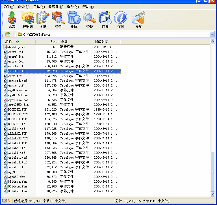Expand the address path dropdown arrow
This screenshot has width=217, height=205.
[212, 34]
